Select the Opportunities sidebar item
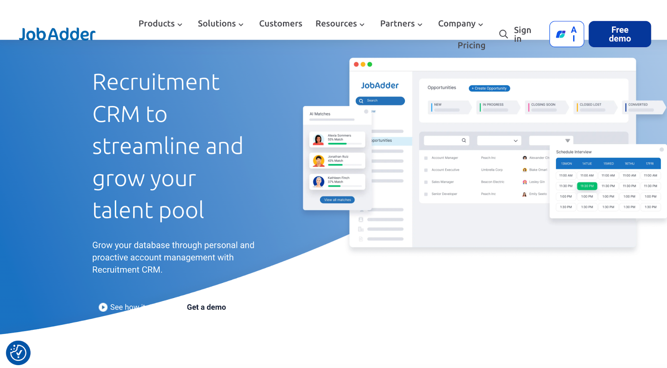 point(391,141)
